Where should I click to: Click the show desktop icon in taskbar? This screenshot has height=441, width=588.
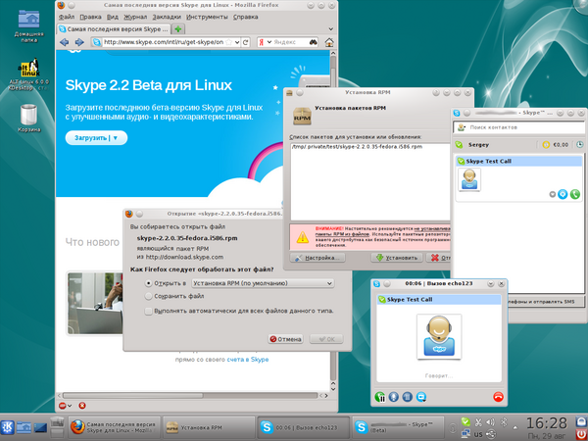[40, 427]
